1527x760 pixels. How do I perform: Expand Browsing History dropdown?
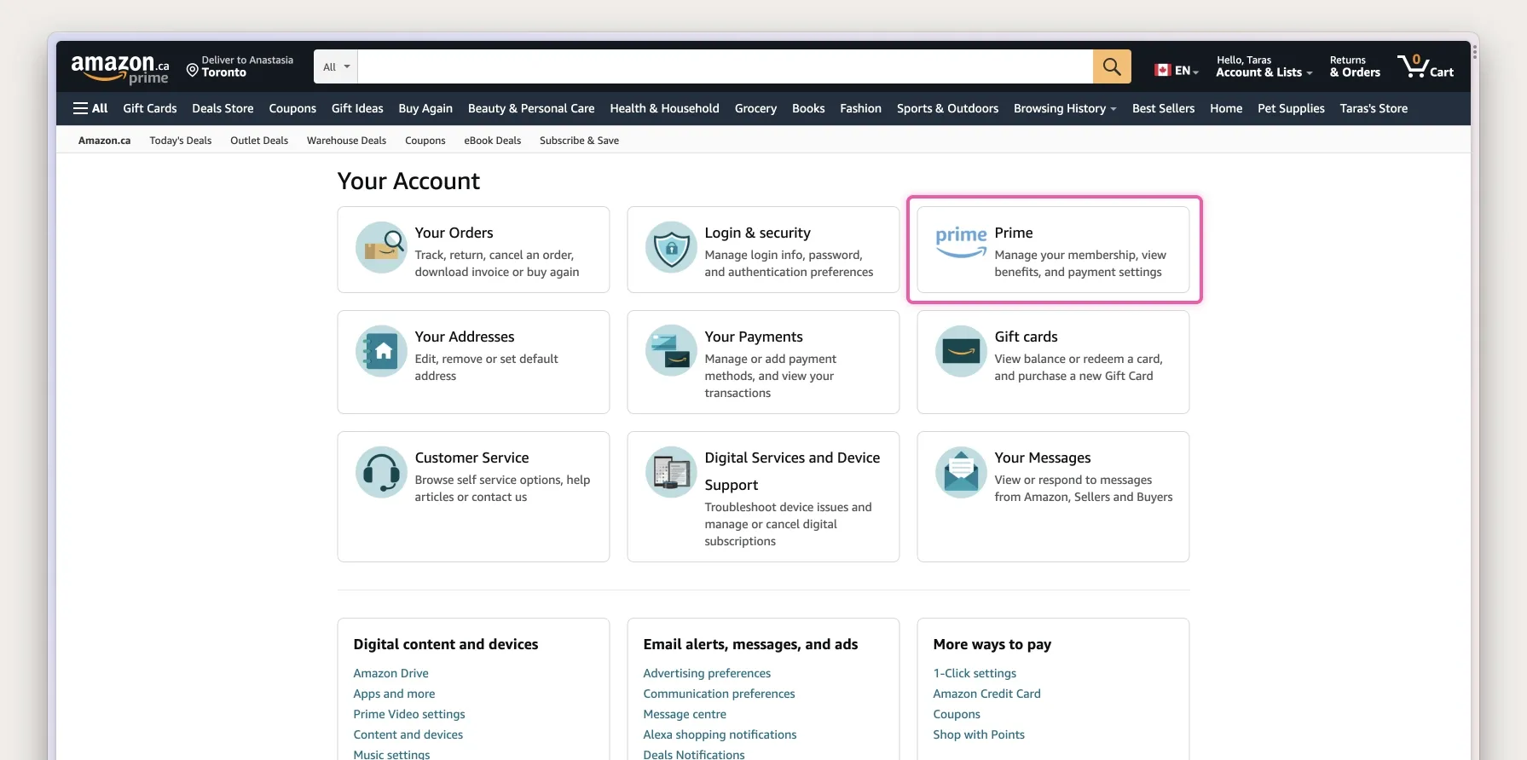click(x=1065, y=108)
